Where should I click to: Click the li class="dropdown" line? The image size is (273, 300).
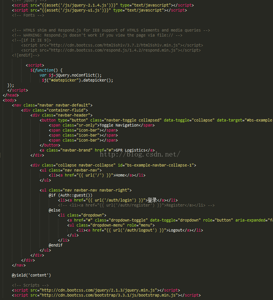click(82, 215)
